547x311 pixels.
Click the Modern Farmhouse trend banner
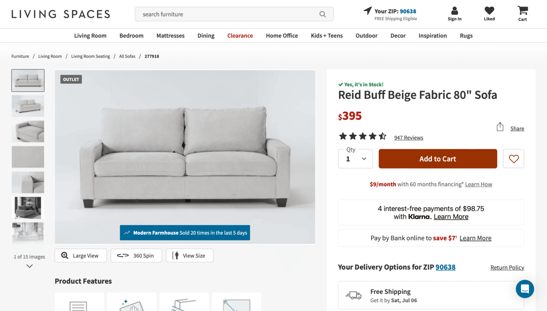point(185,233)
